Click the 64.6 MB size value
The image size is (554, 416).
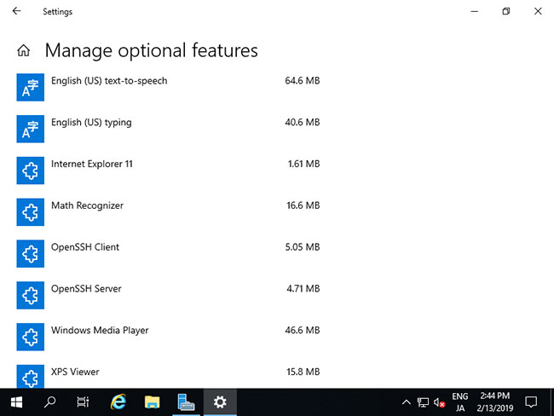click(303, 81)
